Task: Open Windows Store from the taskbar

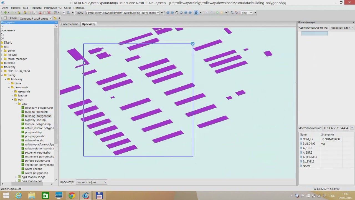Action: point(45,196)
